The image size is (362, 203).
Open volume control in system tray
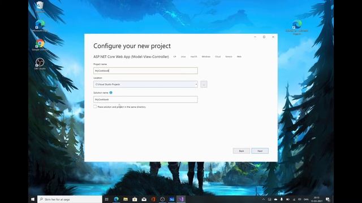pyautogui.click(x=300, y=199)
